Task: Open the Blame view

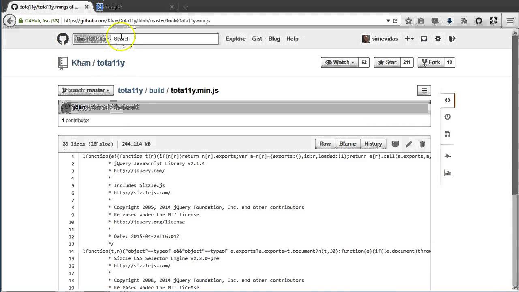Action: point(347,144)
